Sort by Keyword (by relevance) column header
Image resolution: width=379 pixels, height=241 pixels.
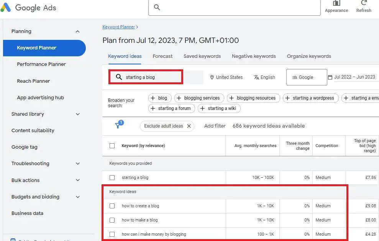(143, 146)
